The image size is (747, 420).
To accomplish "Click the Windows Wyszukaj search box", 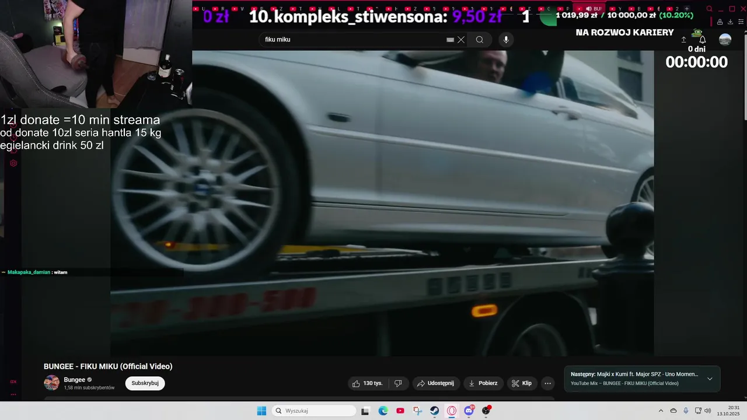I will click(x=314, y=411).
